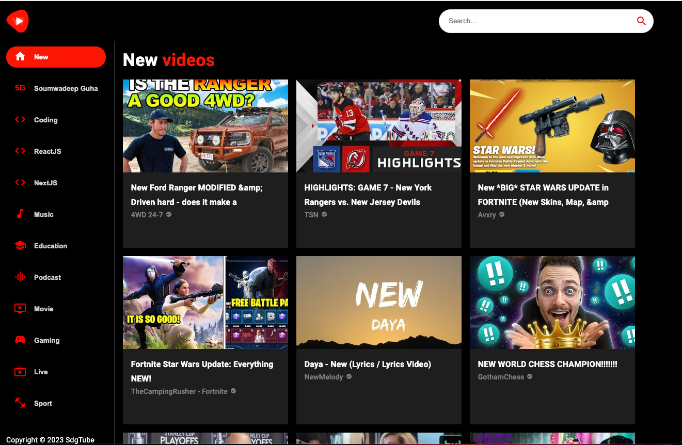Click verified badge next to TheCampingRusher
This screenshot has height=445, width=682.
click(x=233, y=391)
